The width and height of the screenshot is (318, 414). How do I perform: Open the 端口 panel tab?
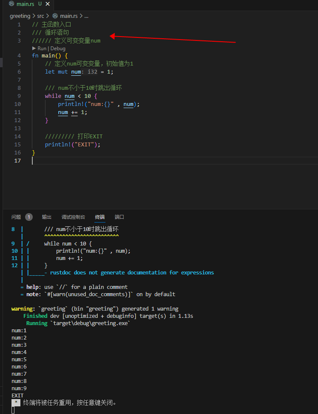119,217
